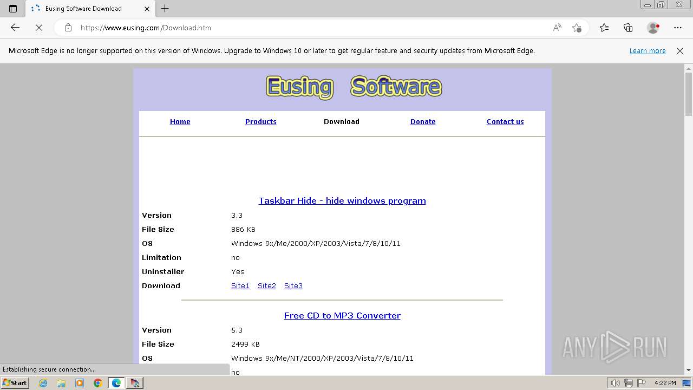Open Learn more about Edge support
The image size is (693, 390).
pyautogui.click(x=648, y=51)
